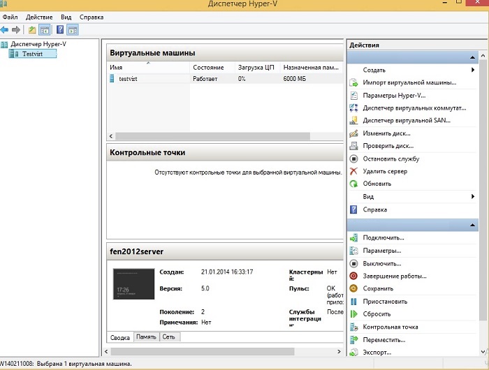The height and width of the screenshot is (370, 489).
Task: Select the Testvirt server in the tree
Action: 32,54
